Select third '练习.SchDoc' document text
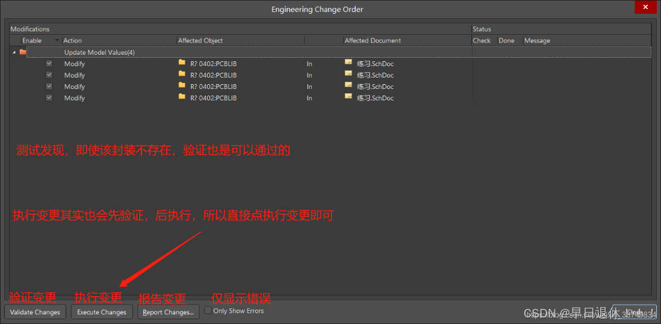The width and height of the screenshot is (661, 324). 375,87
